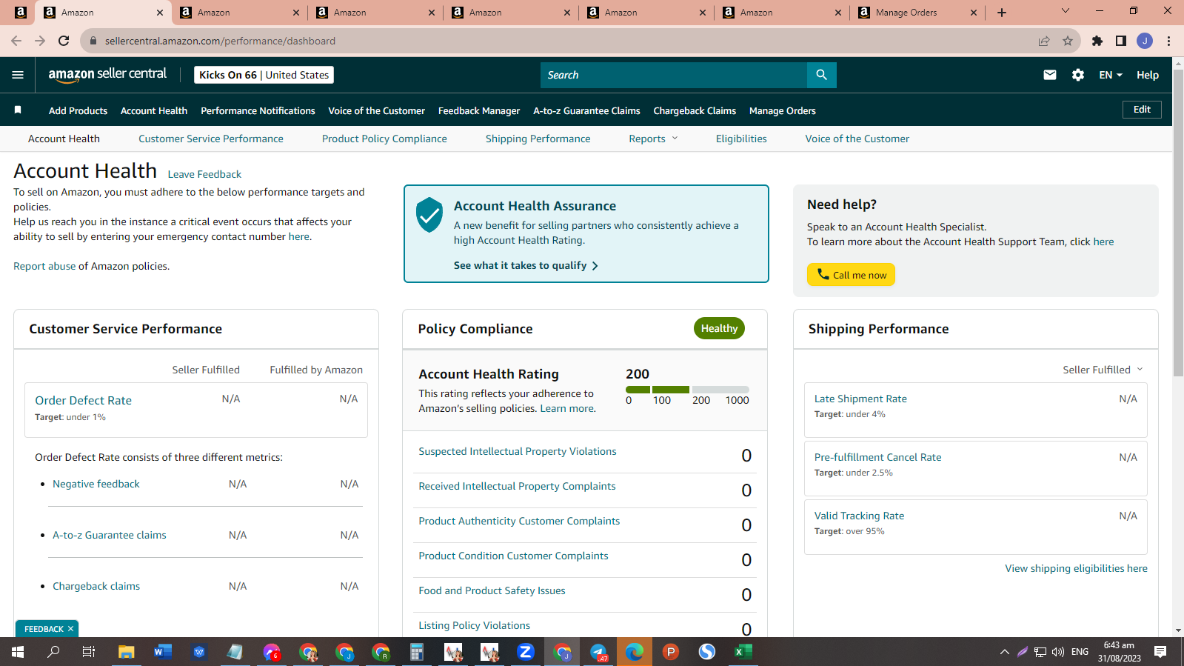Open Add Products in the favorites bar
This screenshot has width=1184, height=666.
(x=78, y=110)
